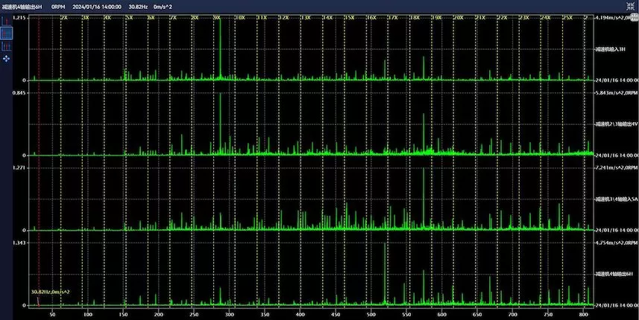Click the 5X harmonic marker label
Screen dimensions: 639x320
coord(130,16)
